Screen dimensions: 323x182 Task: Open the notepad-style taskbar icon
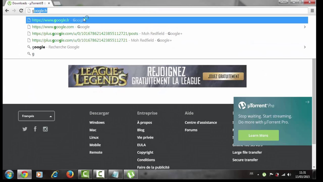coord(115,174)
